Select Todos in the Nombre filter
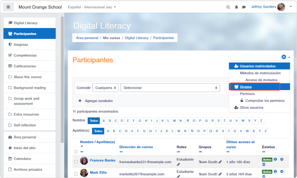Screen dimensions: 297x178 (94, 121)
